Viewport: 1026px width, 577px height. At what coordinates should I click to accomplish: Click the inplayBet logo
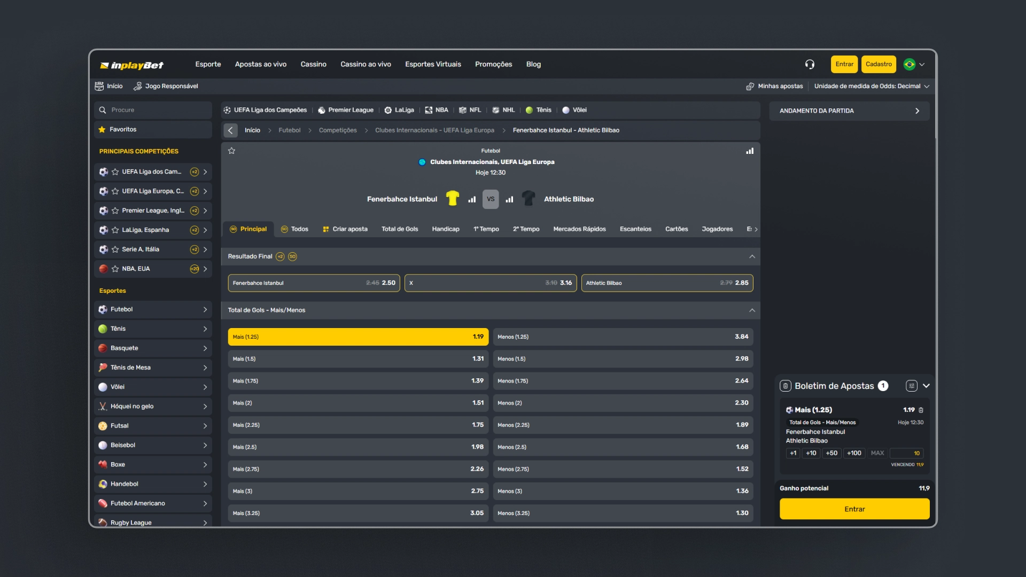131,65
